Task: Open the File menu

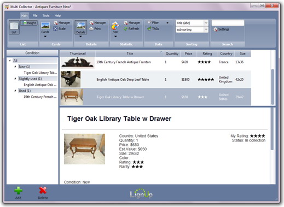Action: click(x=35, y=16)
